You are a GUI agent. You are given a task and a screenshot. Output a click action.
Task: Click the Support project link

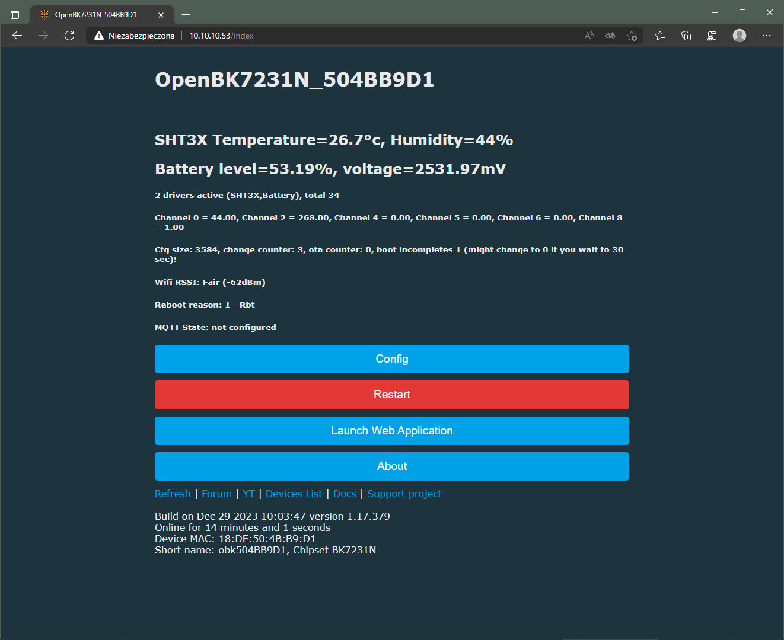tap(404, 494)
